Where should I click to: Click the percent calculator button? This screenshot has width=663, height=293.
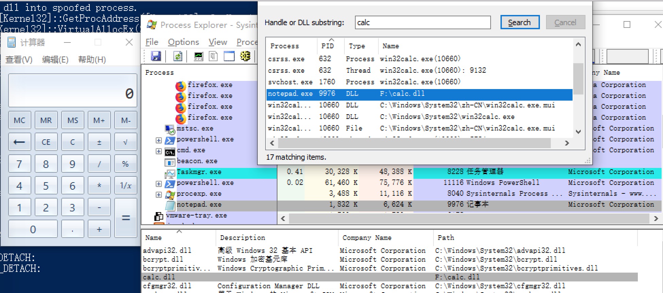(125, 164)
